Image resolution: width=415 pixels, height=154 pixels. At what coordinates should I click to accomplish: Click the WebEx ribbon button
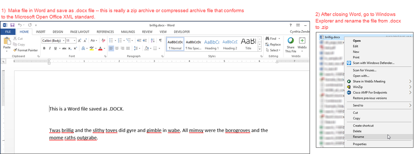[302, 44]
